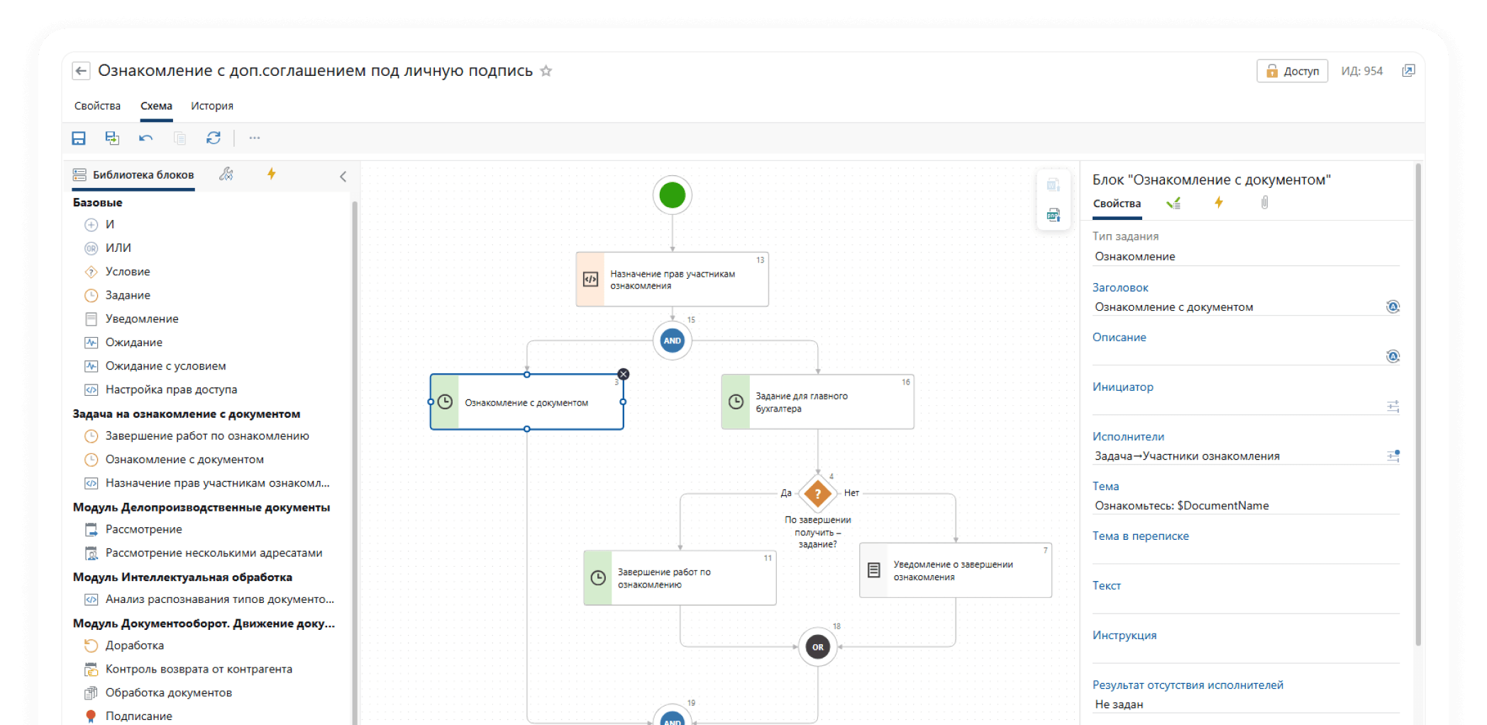The width and height of the screenshot is (1487, 725).
Task: Open the Свойства tab of the block panel
Action: pyautogui.click(x=1116, y=204)
